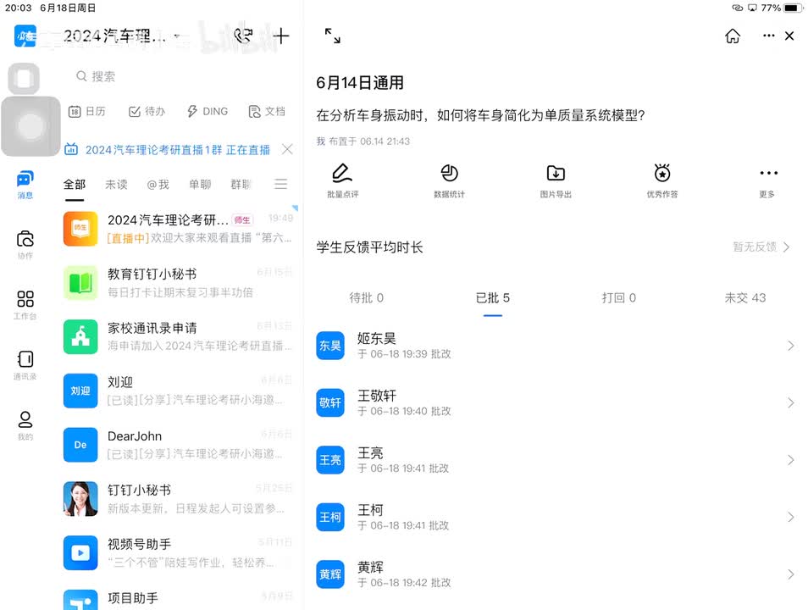
Task: Open 2024汽车理论考研 group chat
Action: coord(178,229)
